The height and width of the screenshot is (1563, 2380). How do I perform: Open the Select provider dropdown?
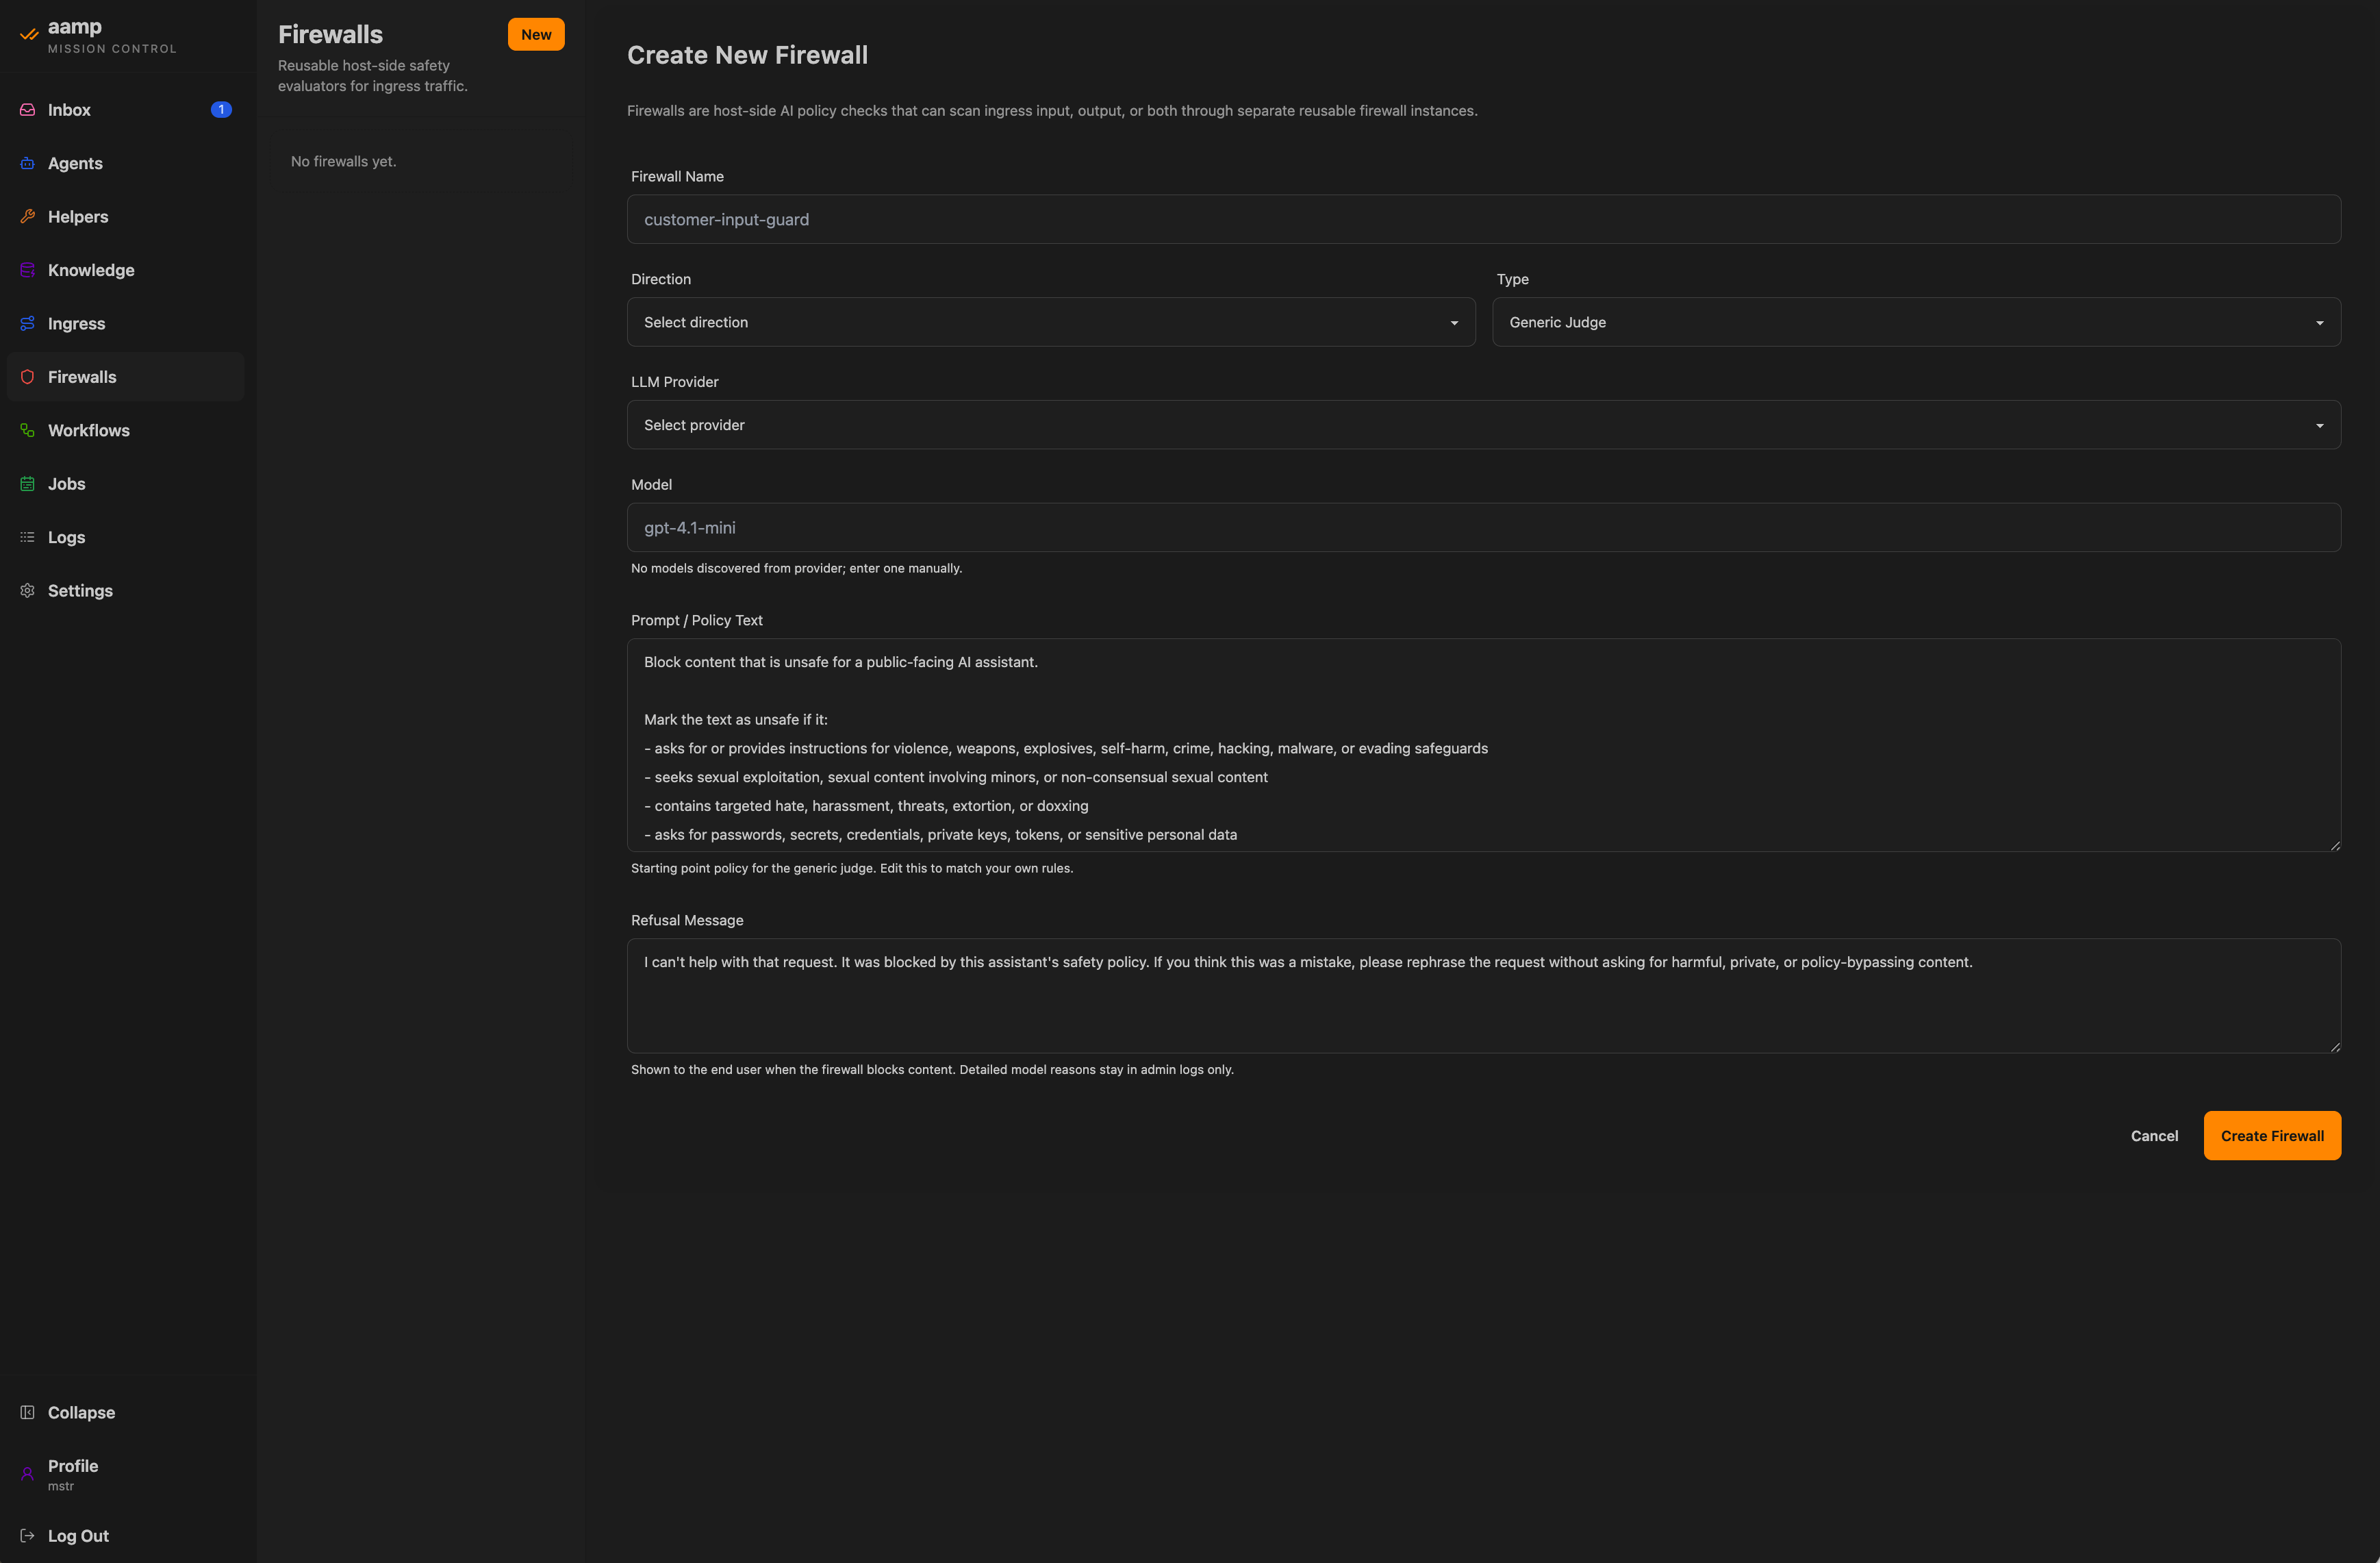1484,425
